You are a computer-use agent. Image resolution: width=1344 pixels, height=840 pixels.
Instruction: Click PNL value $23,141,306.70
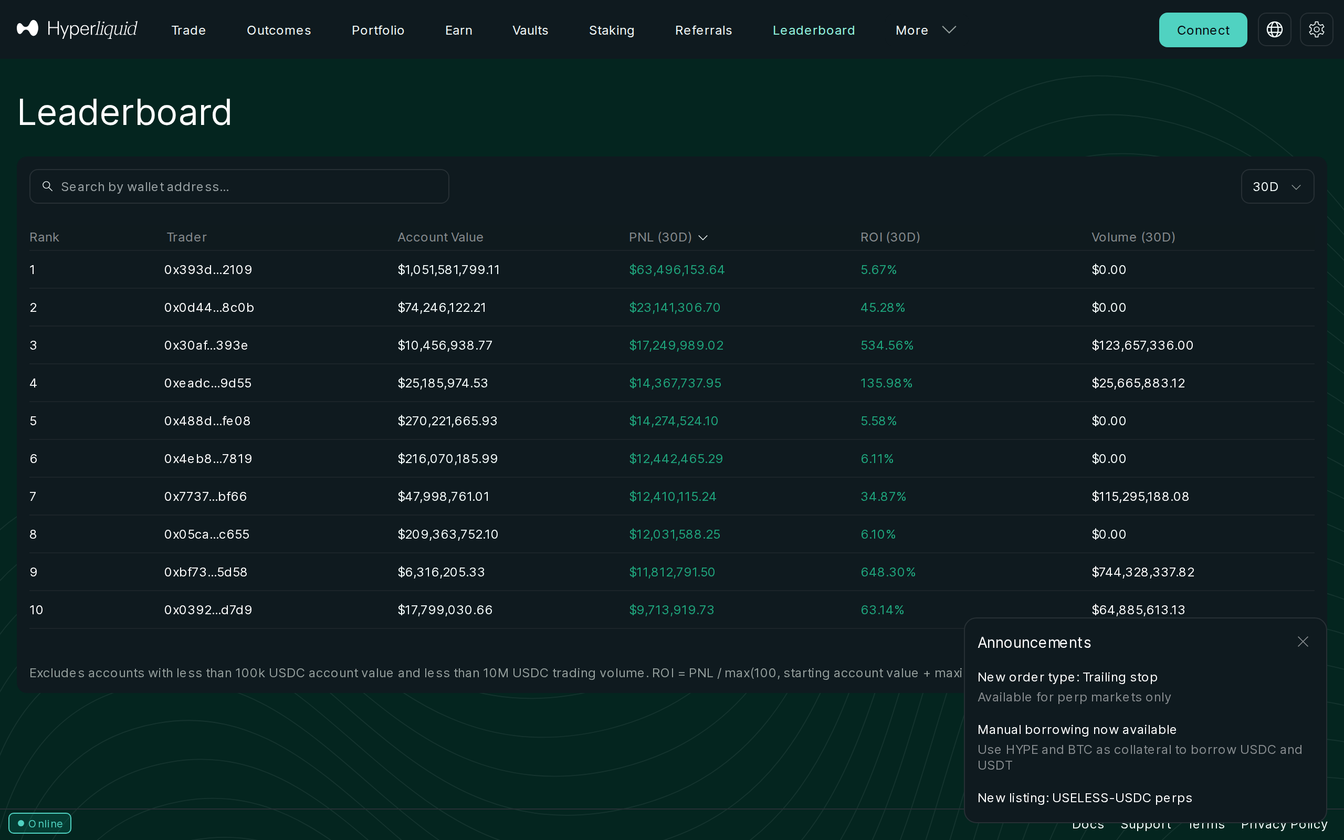(674, 307)
